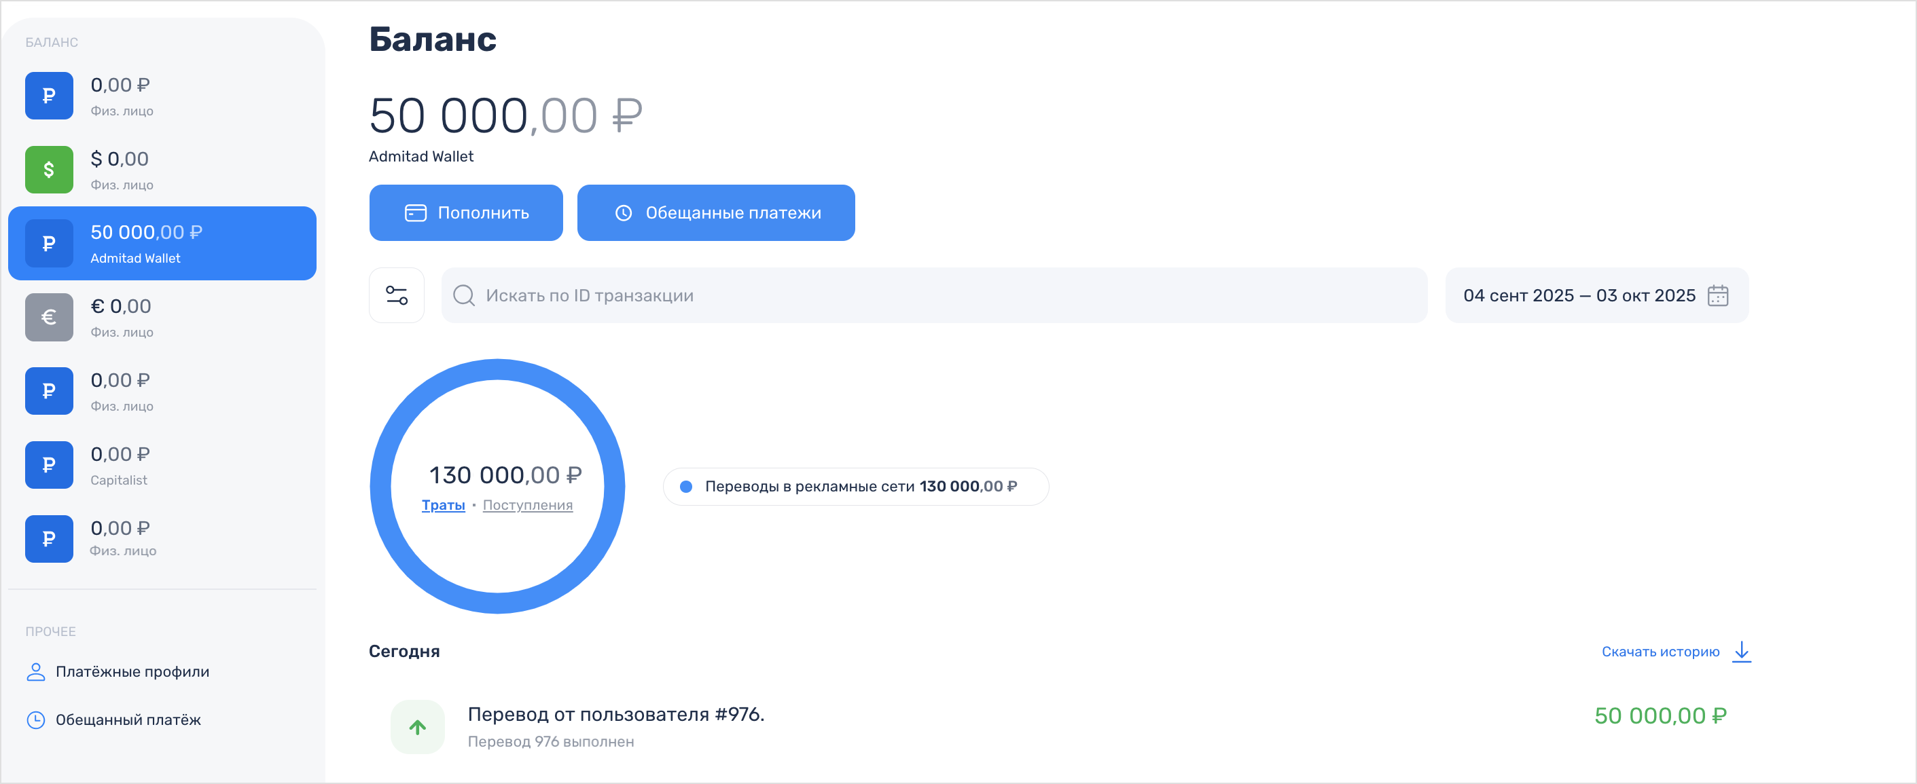Click the Обещанные платежи button

pos(716,212)
